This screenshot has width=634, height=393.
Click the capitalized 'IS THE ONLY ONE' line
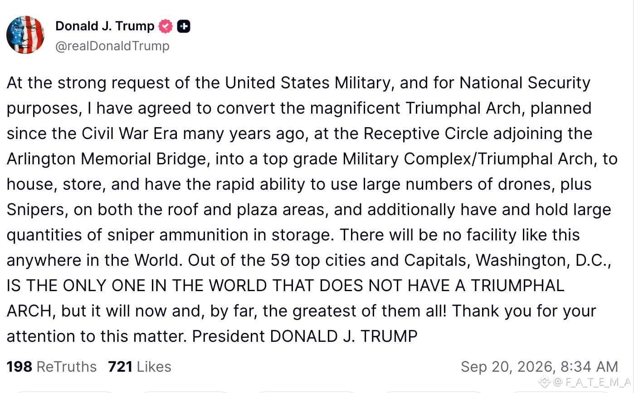[x=285, y=286]
